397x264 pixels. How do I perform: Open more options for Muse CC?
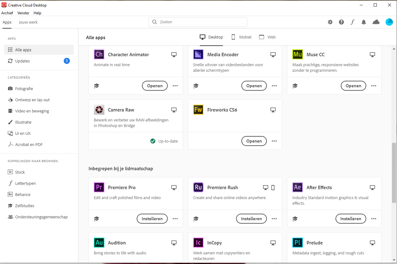[x=374, y=86]
